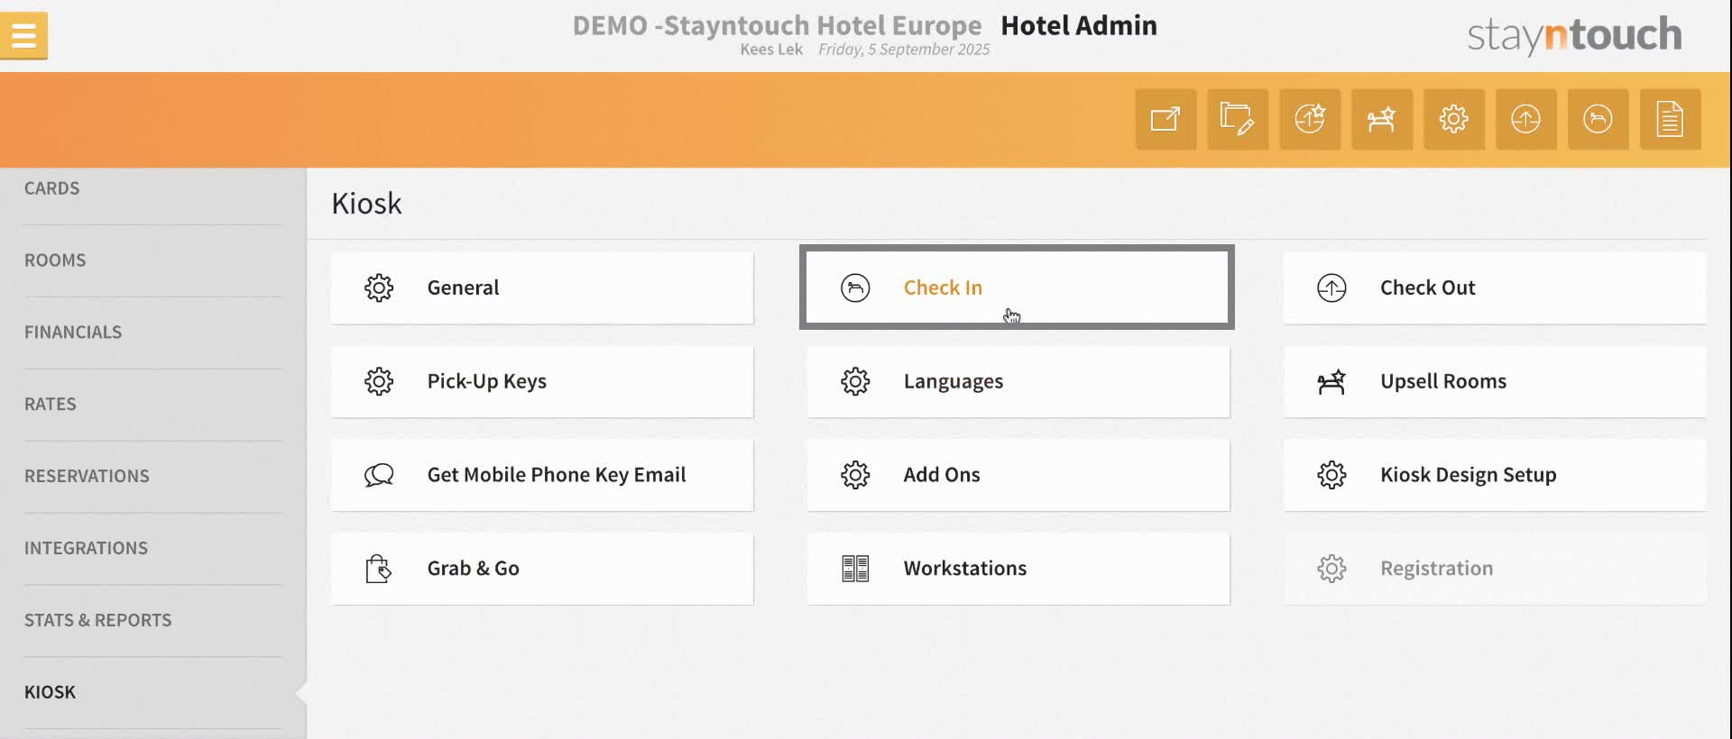Click the Check In bed icon
This screenshot has width=1732, height=739.
click(x=855, y=287)
